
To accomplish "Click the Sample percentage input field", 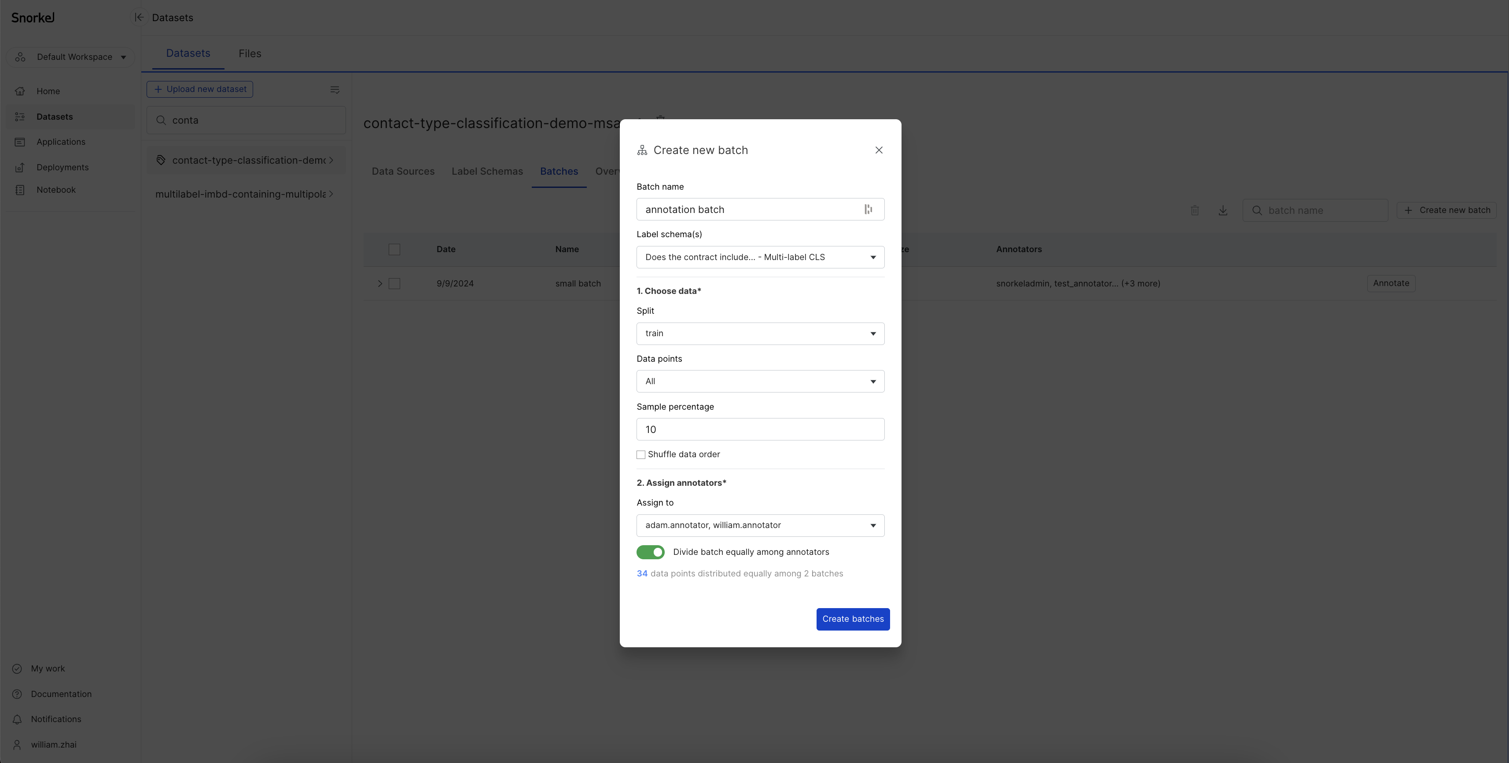I will coord(760,429).
